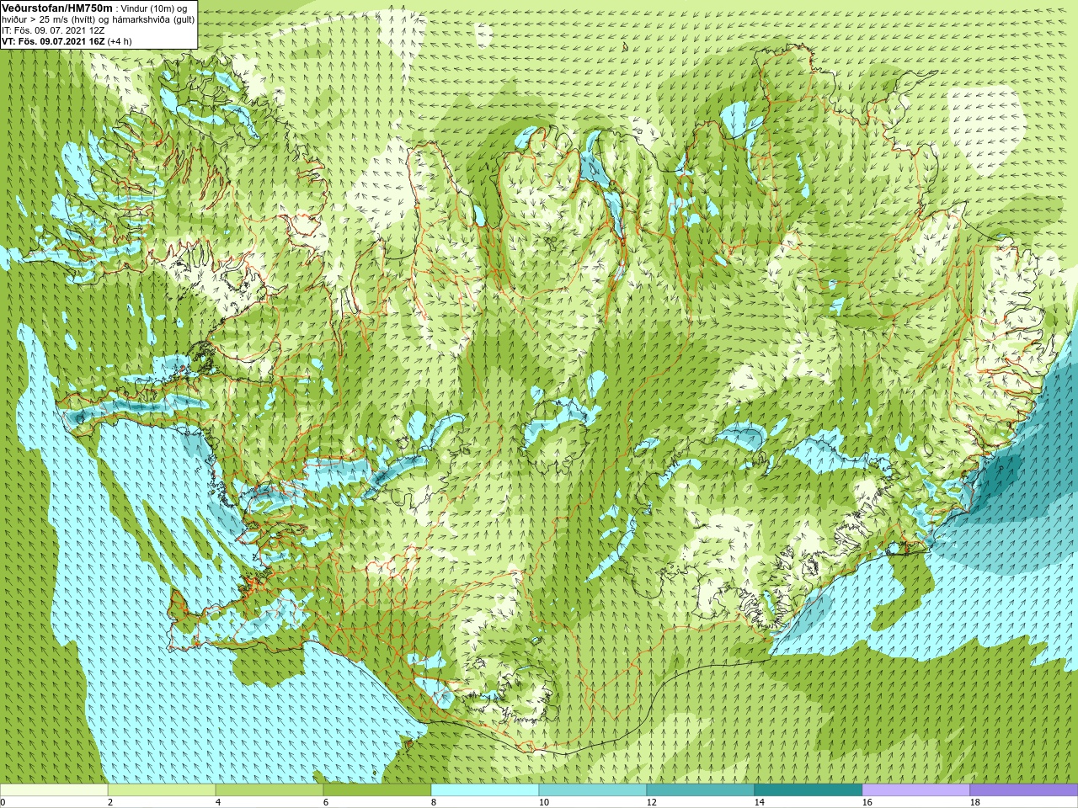This screenshot has height=808, width=1078.
Task: Click the 'Vindur (10m) og' legend label
Action: click(x=154, y=8)
